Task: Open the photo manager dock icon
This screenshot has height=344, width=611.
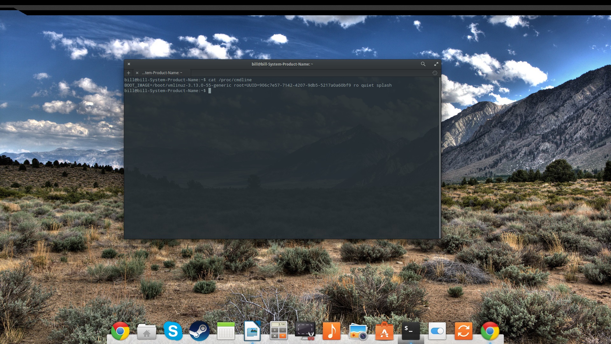Action: (358, 331)
